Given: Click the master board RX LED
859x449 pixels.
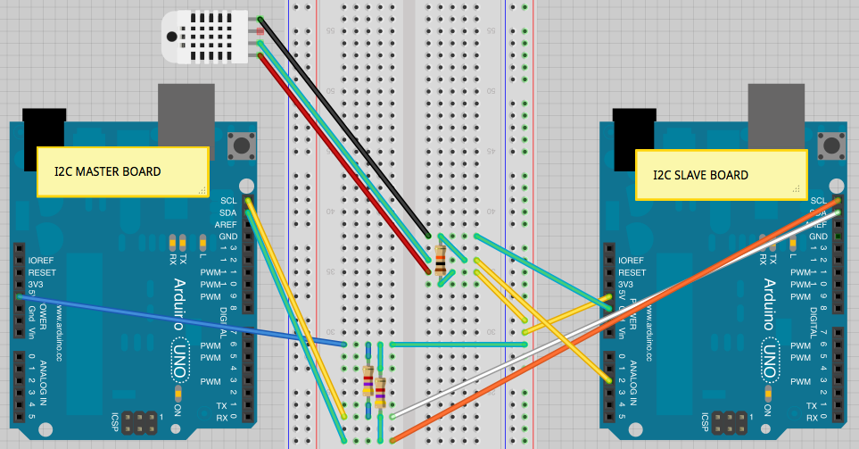Looking at the screenshot, I should 172,242.
